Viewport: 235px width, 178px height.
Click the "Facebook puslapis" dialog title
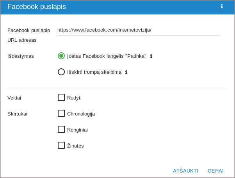(37, 7)
